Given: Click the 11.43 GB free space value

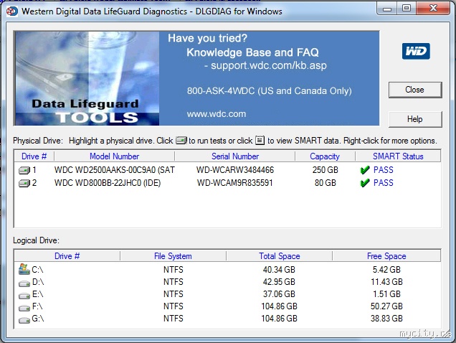Looking at the screenshot, I should pos(386,282).
